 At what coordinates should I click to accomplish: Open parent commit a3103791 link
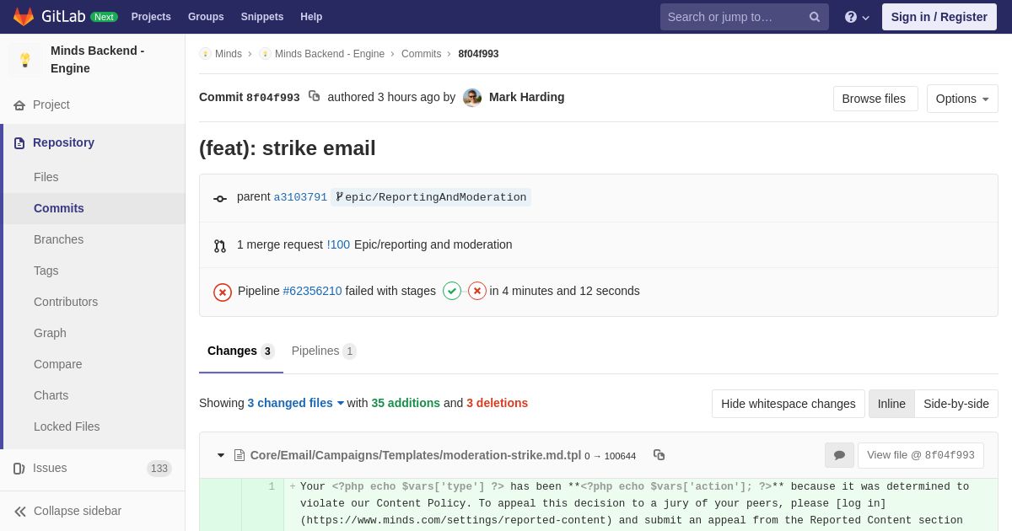(x=300, y=197)
